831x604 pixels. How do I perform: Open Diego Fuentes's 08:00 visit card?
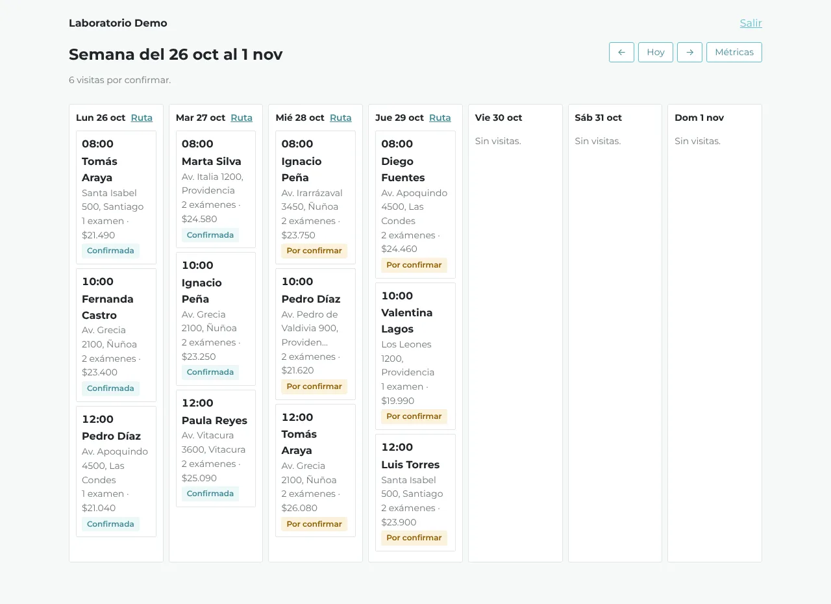(415, 205)
